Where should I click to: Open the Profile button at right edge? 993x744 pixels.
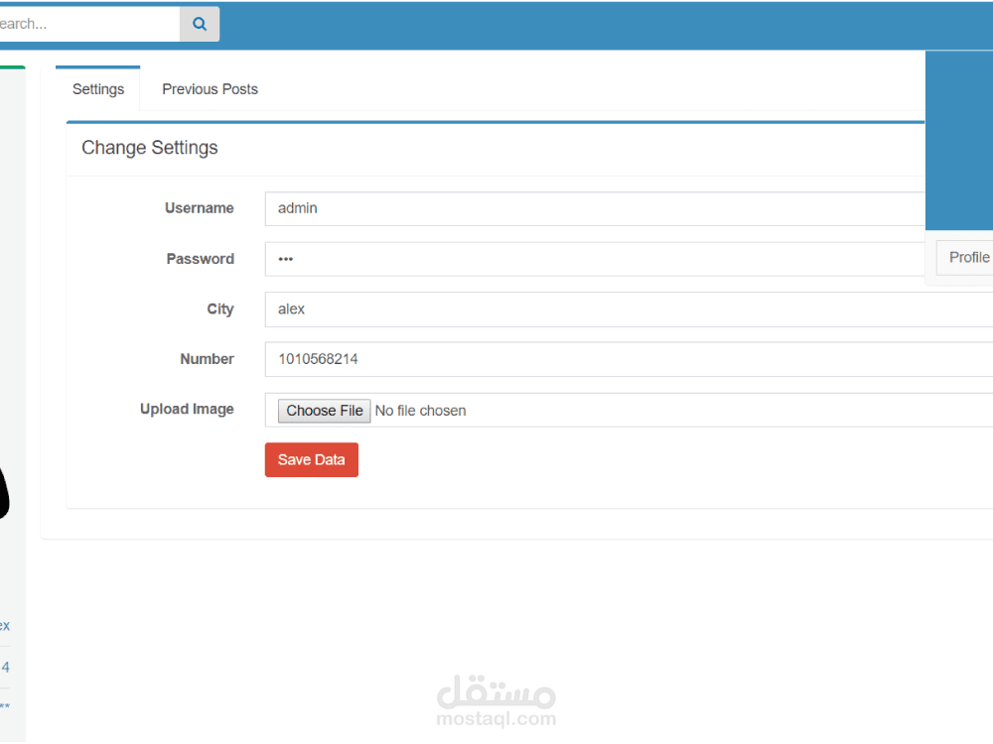point(966,258)
